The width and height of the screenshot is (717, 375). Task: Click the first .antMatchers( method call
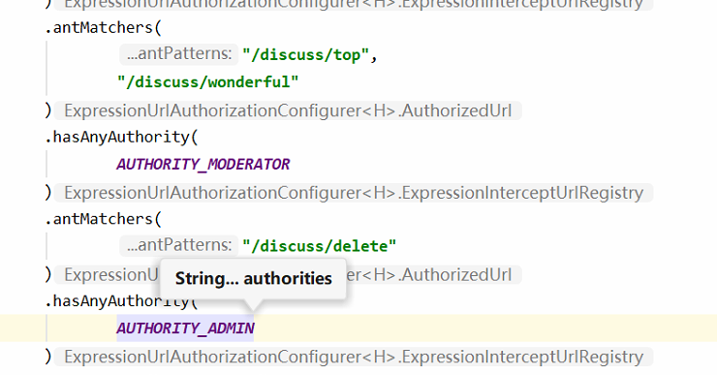tap(104, 27)
